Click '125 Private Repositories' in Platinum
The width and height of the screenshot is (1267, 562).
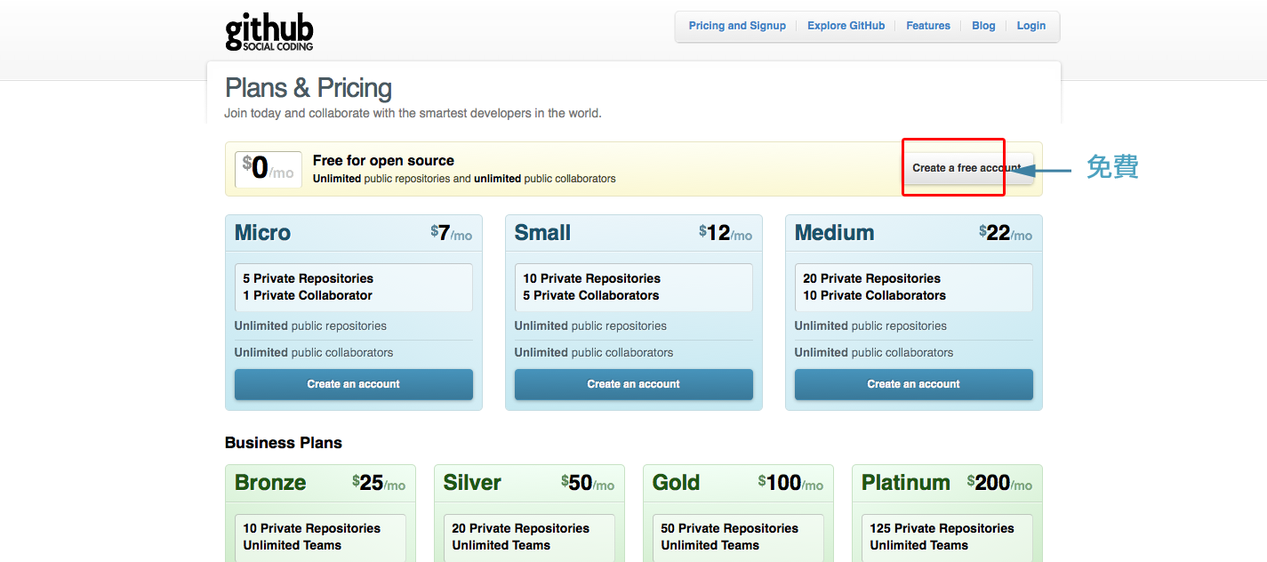(x=942, y=528)
